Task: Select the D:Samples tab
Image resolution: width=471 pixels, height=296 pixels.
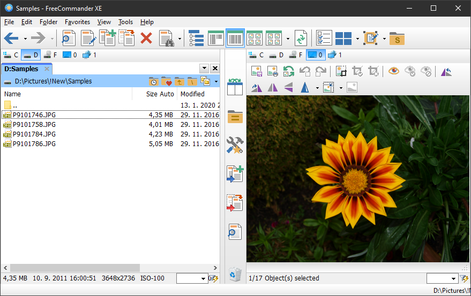Action: [21, 69]
